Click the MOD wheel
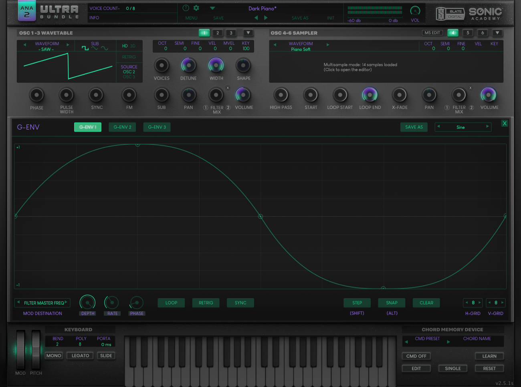 [20, 349]
